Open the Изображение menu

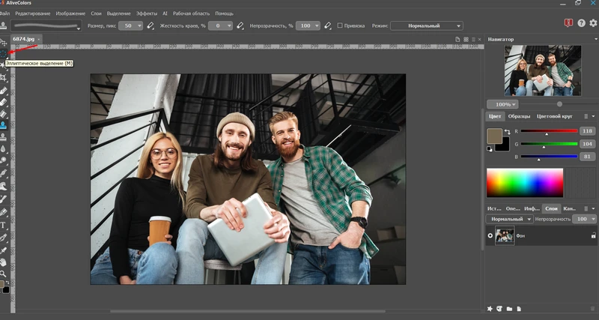click(70, 13)
